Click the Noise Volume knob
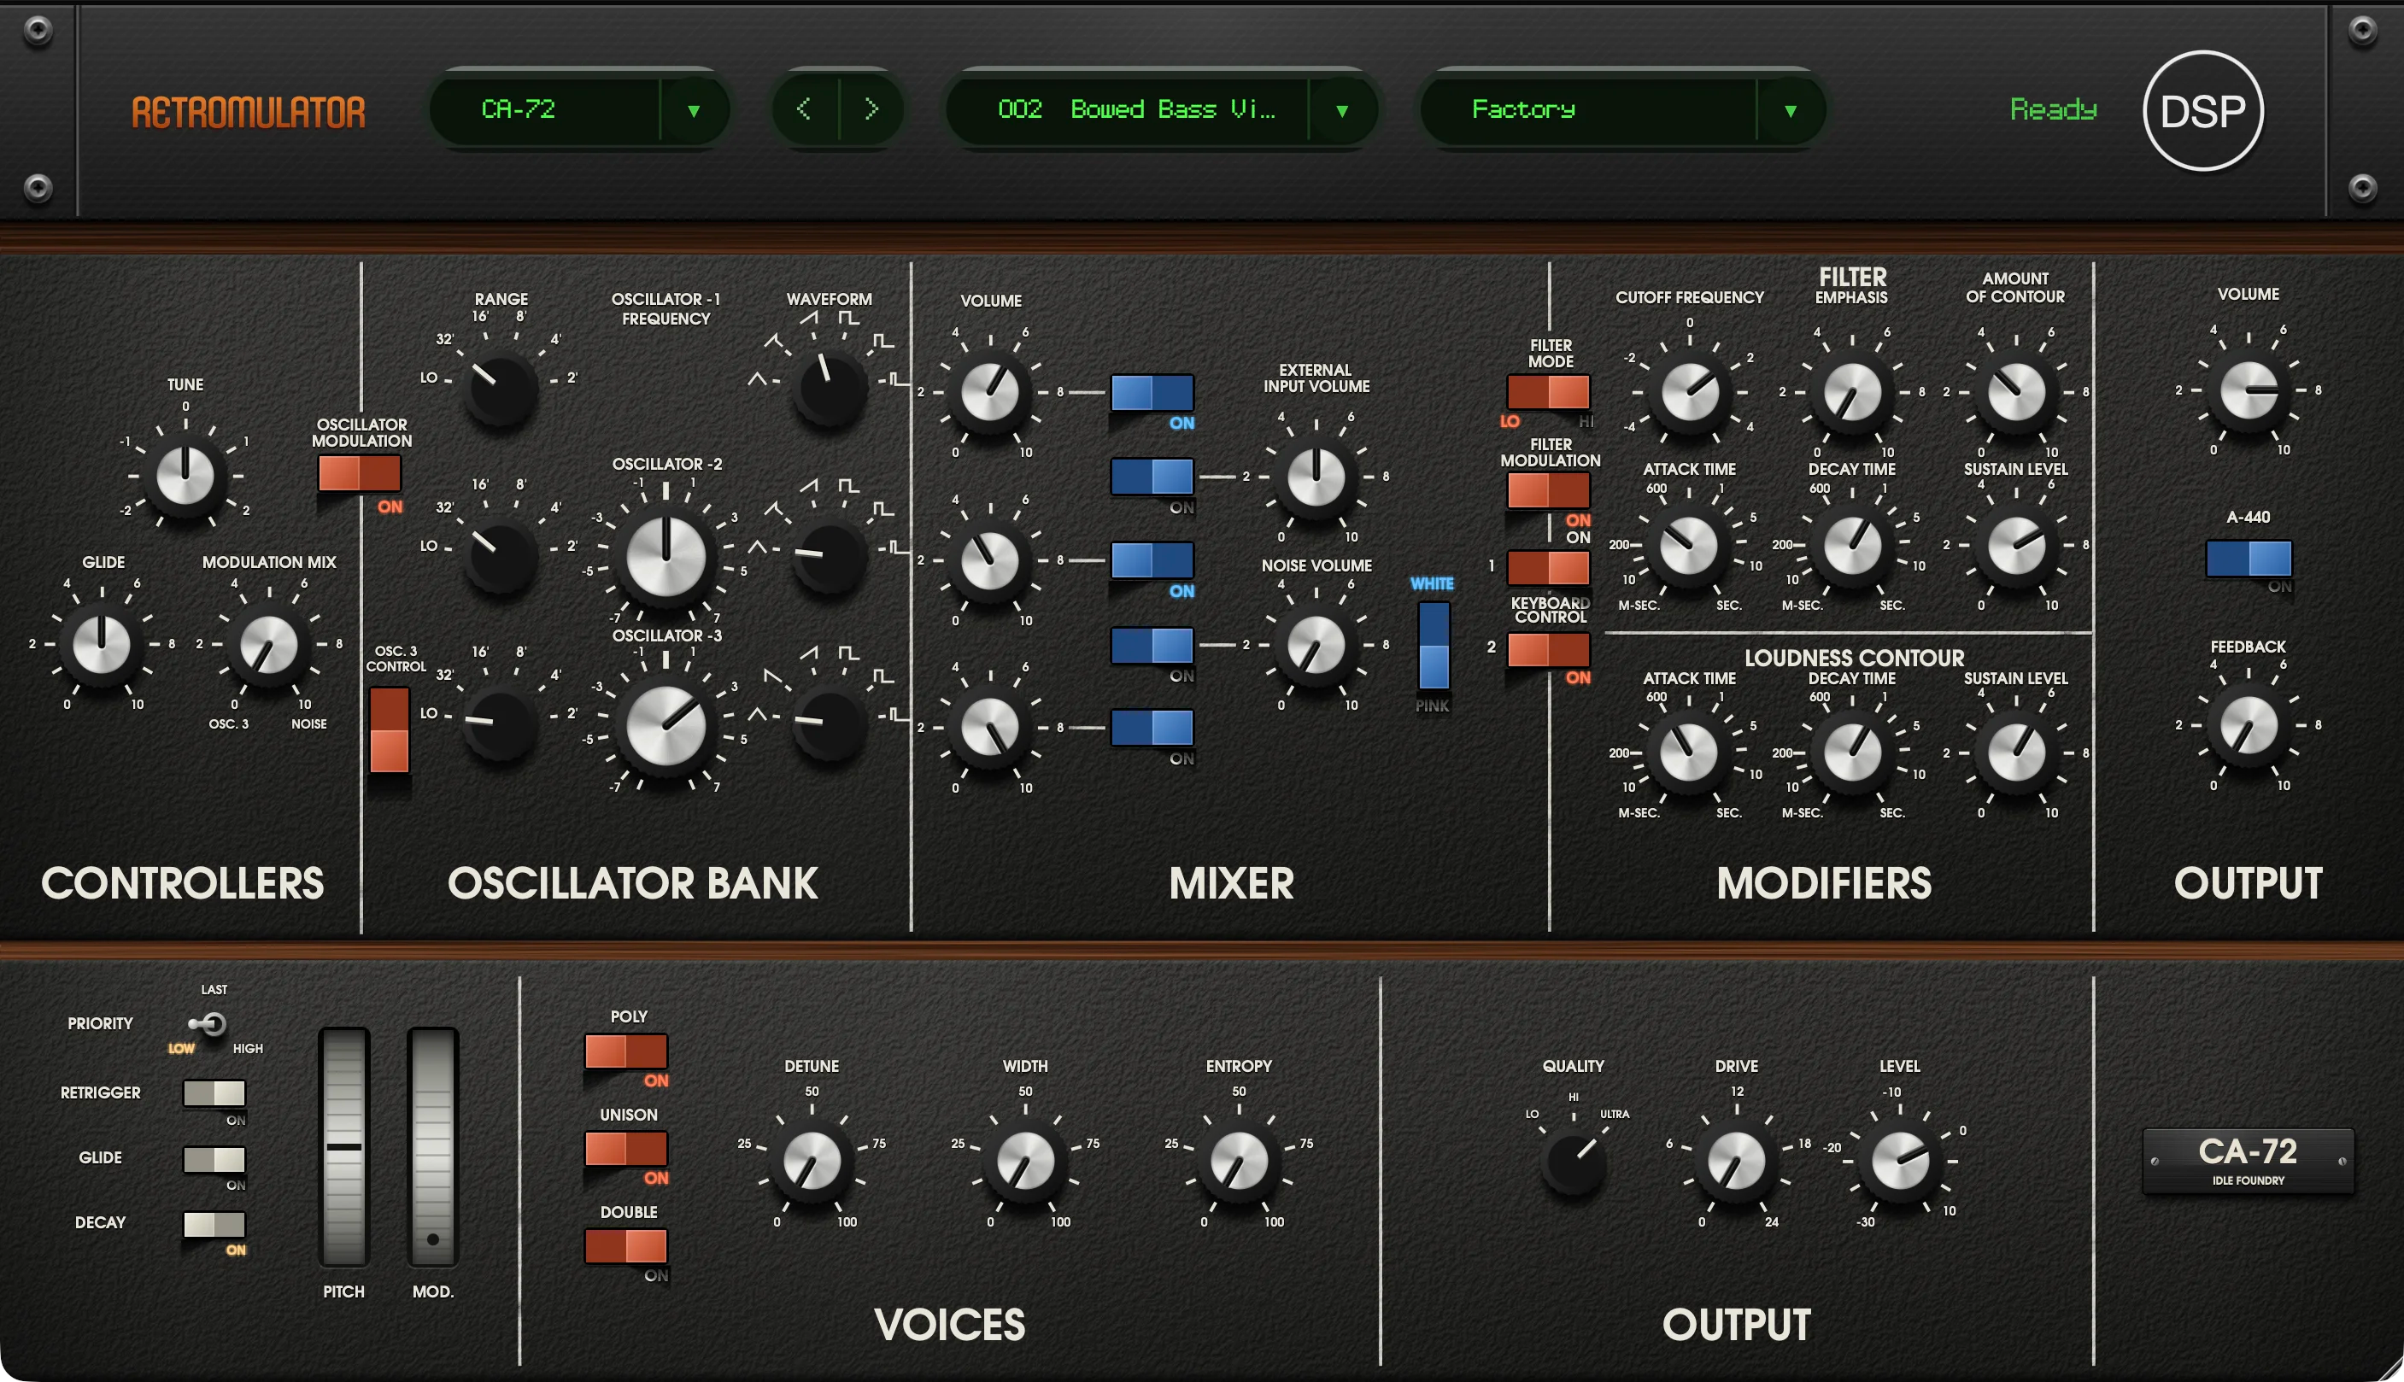This screenshot has width=2404, height=1382. [x=1316, y=645]
